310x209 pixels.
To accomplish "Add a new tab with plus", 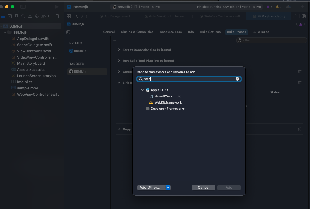I will click(x=302, y=7).
